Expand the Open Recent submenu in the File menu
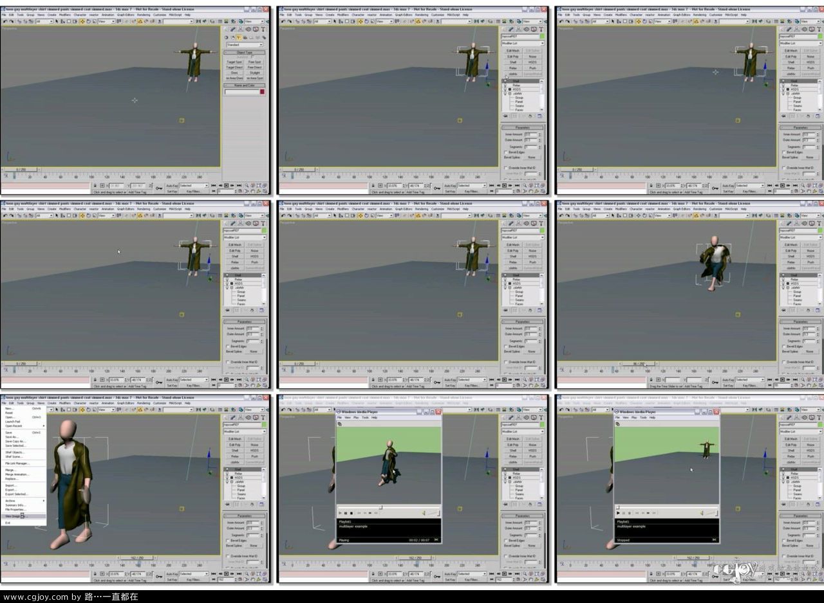The height and width of the screenshot is (603, 824). [25, 426]
